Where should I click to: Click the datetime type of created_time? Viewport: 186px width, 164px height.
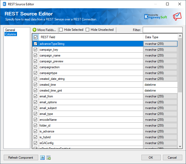(150, 85)
